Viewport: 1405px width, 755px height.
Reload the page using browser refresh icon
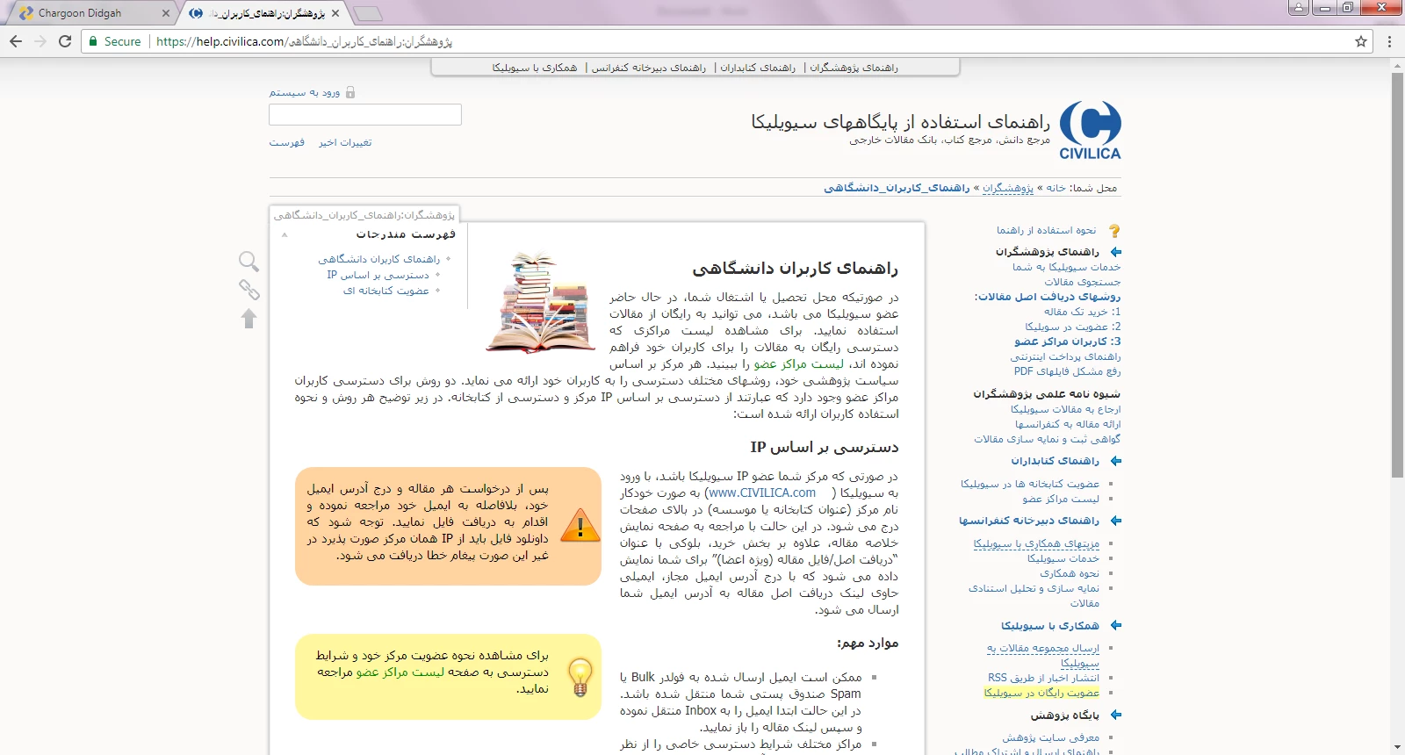point(65,41)
